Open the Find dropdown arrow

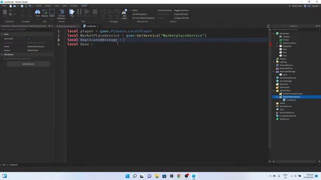(38, 19)
